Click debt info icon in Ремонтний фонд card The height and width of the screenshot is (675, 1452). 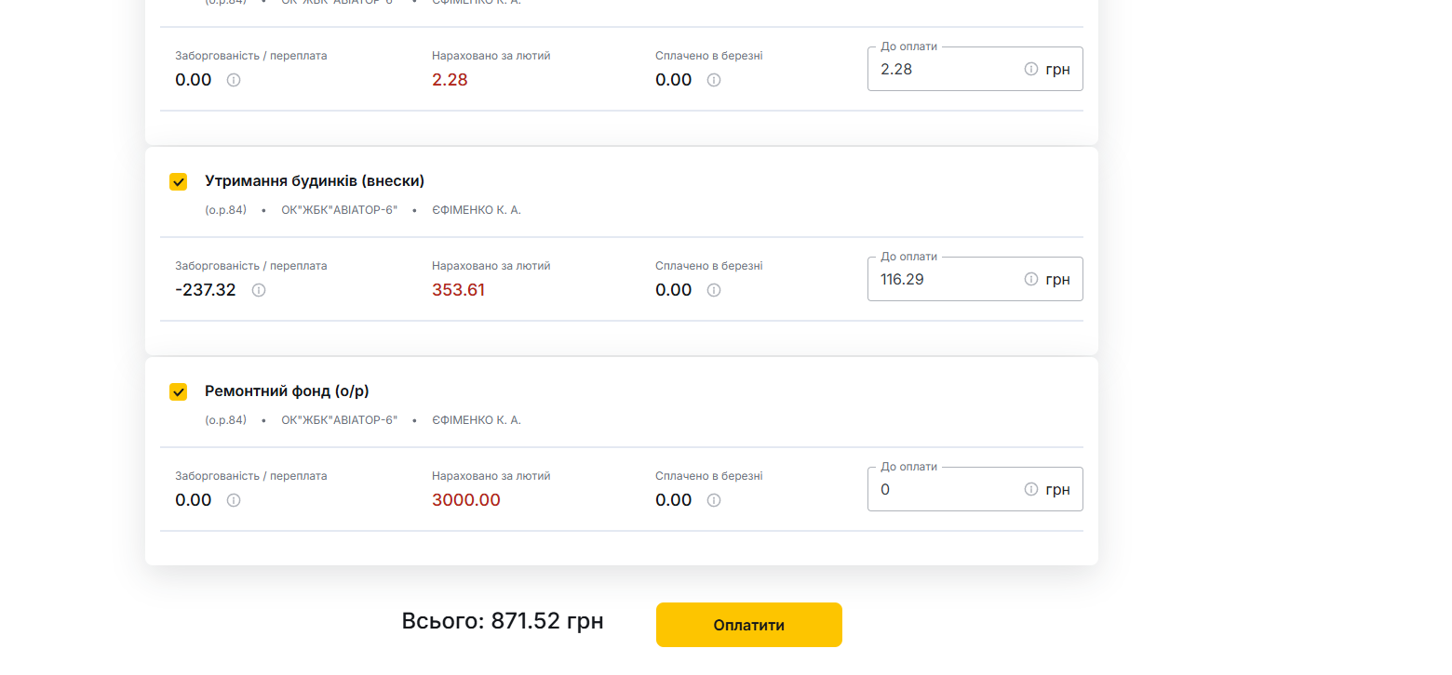[x=234, y=500]
